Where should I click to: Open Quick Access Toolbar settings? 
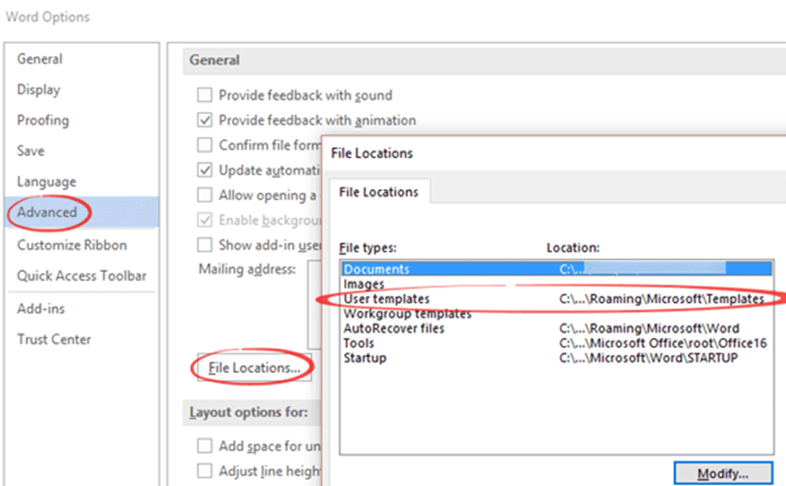tap(82, 276)
